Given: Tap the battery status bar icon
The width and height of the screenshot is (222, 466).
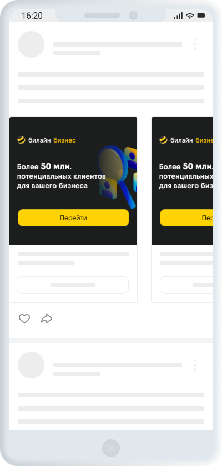Looking at the screenshot, I should tap(201, 16).
